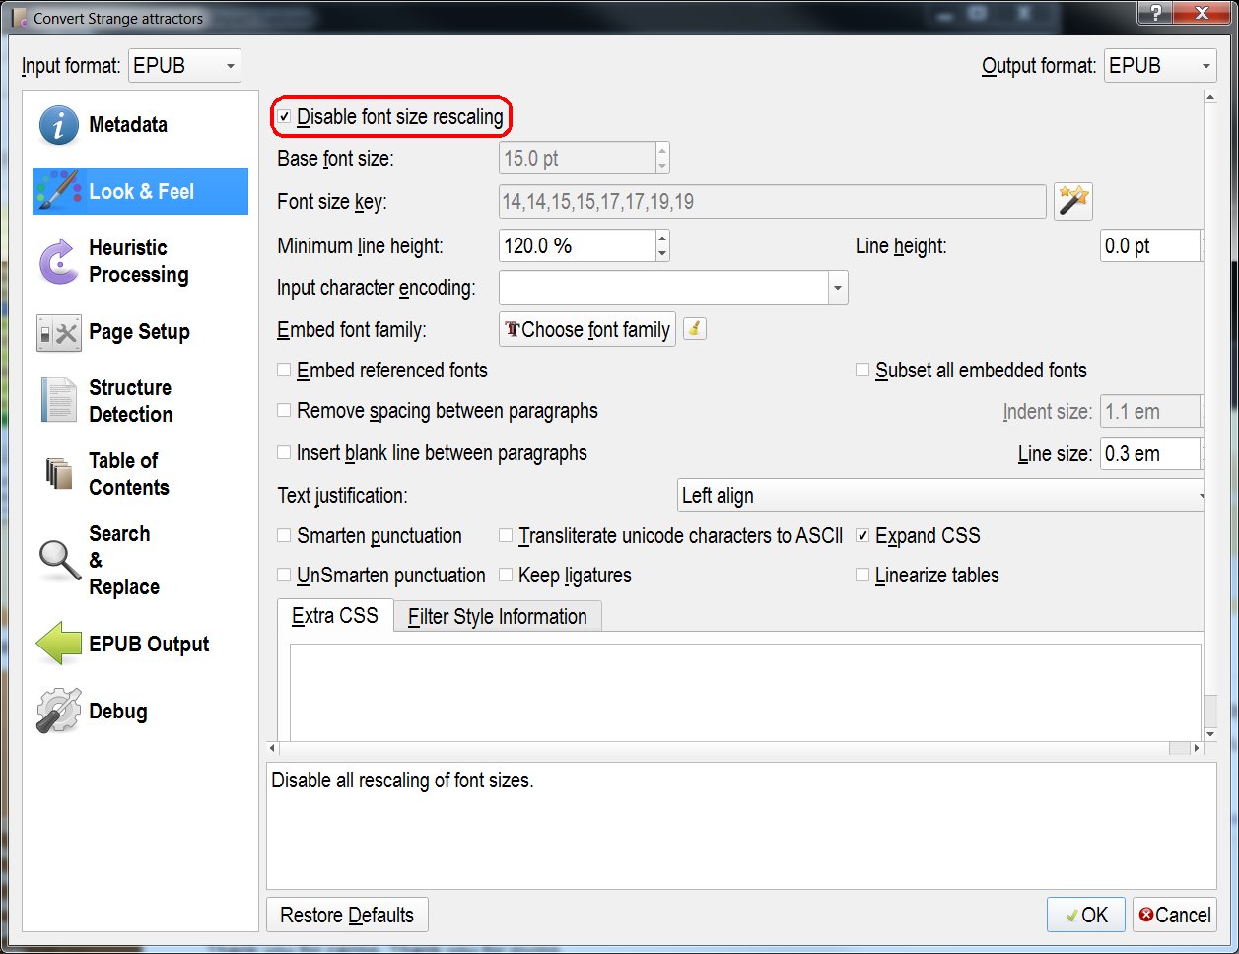1239x954 pixels.
Task: Select the Look & Feel paintbrush icon
Action: (x=59, y=191)
